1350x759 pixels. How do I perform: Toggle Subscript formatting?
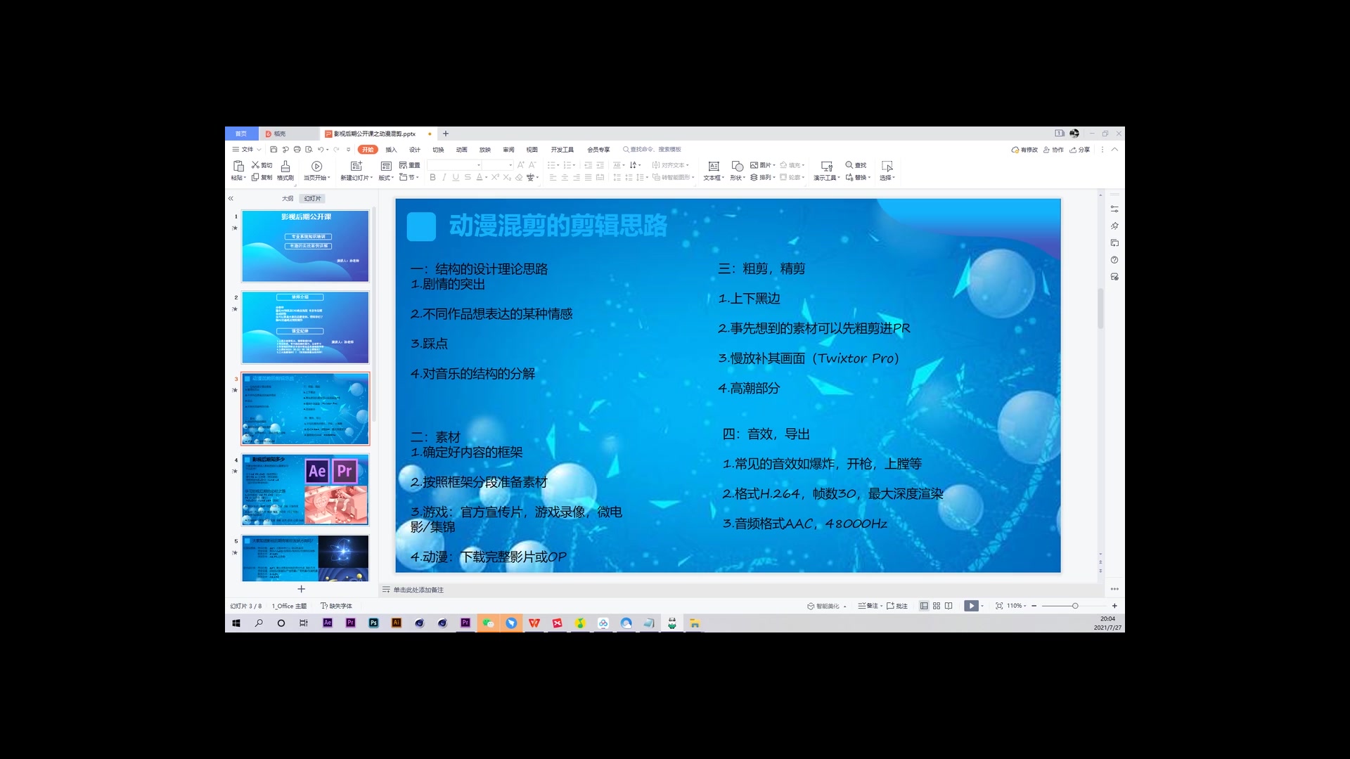[507, 178]
